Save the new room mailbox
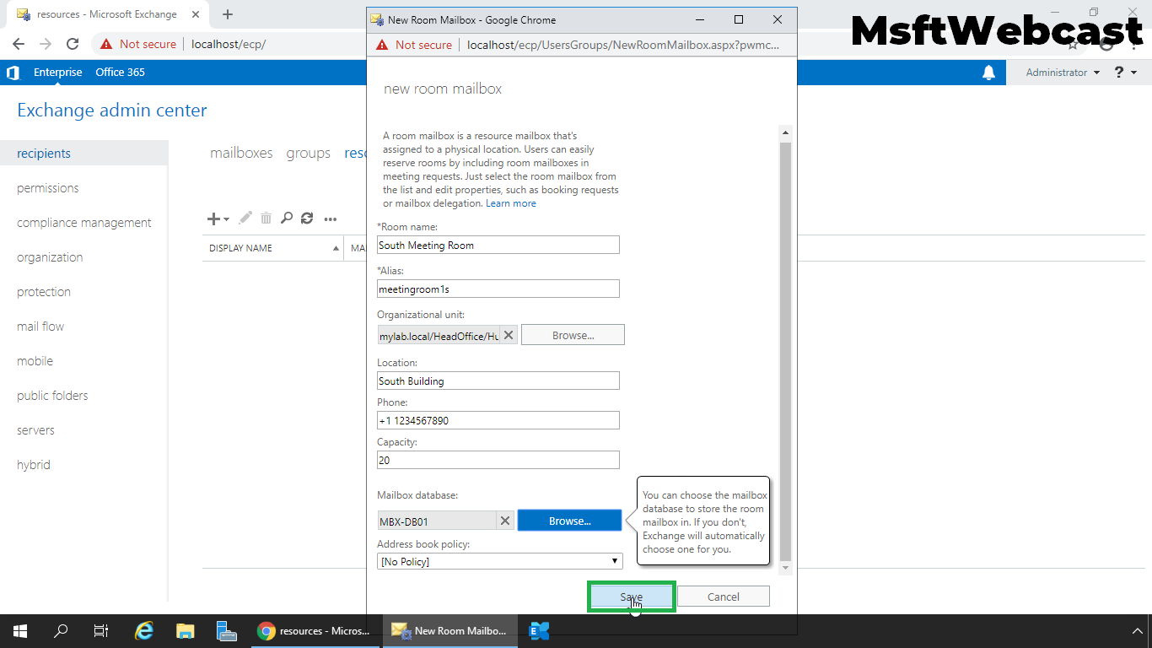The width and height of the screenshot is (1152, 648). [x=631, y=596]
